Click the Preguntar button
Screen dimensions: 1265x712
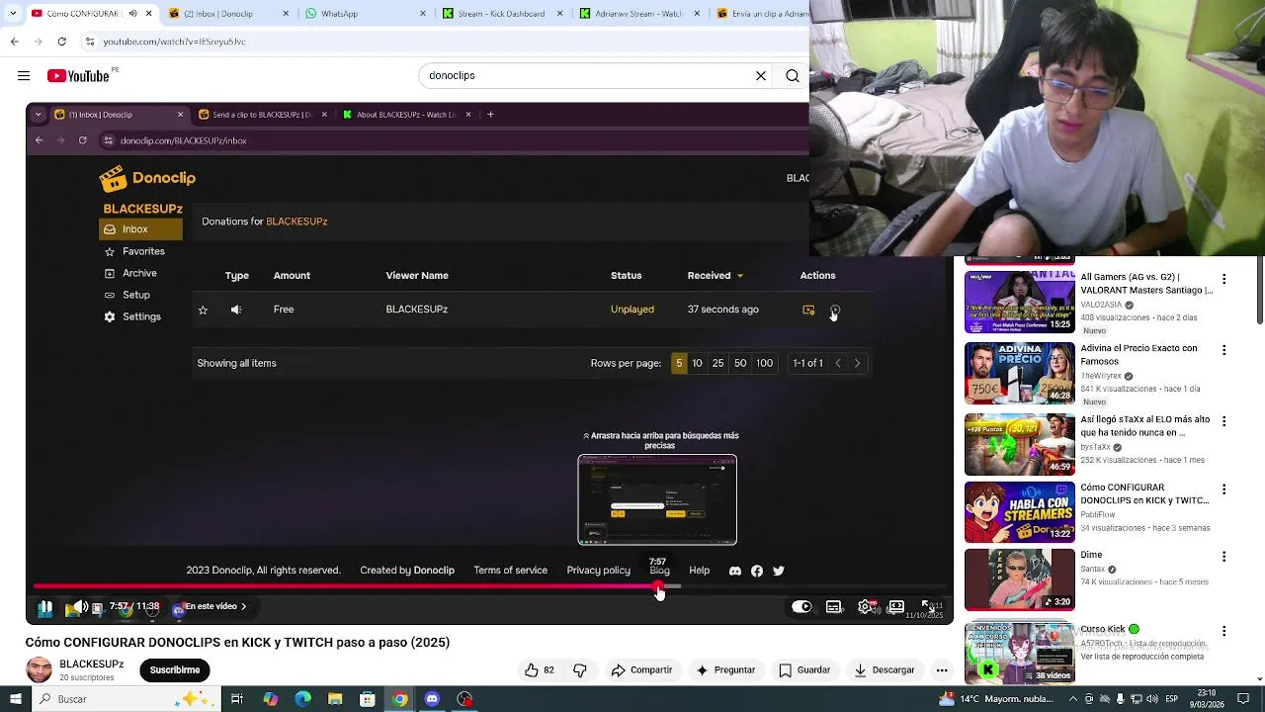725,670
